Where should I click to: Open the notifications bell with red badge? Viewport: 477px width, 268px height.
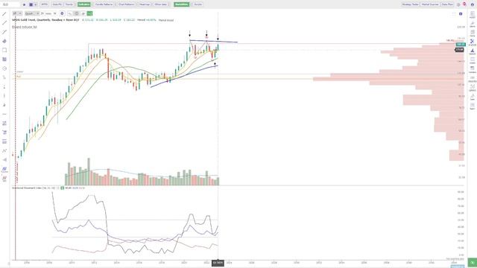(x=464, y=4)
